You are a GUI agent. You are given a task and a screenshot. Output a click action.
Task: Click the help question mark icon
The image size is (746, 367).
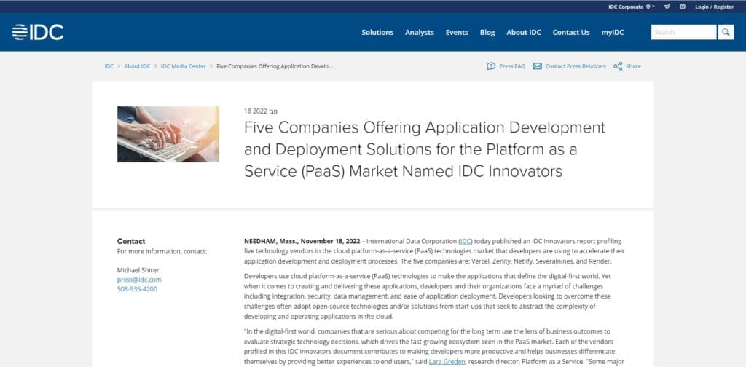683,7
